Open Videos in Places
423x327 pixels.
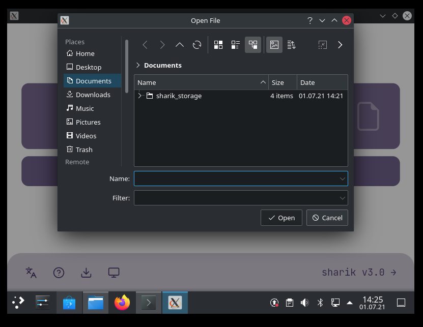(93, 136)
